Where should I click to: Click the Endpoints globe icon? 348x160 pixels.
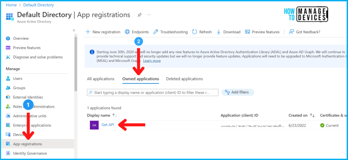coord(127,32)
